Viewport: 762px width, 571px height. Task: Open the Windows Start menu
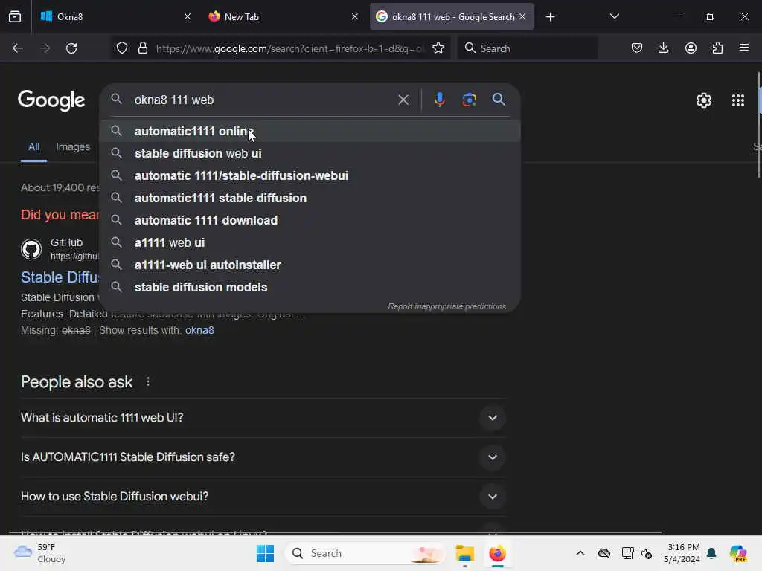click(x=265, y=553)
